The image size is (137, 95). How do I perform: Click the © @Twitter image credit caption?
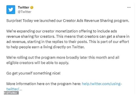point(11,93)
